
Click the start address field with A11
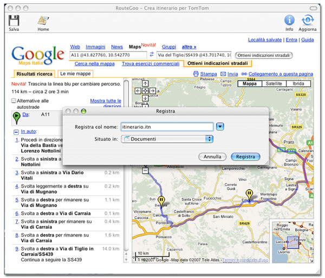point(108,55)
